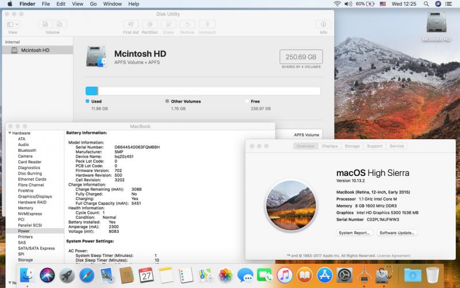Click the 250.69 GB capacity box
460x288 pixels.
301,57
